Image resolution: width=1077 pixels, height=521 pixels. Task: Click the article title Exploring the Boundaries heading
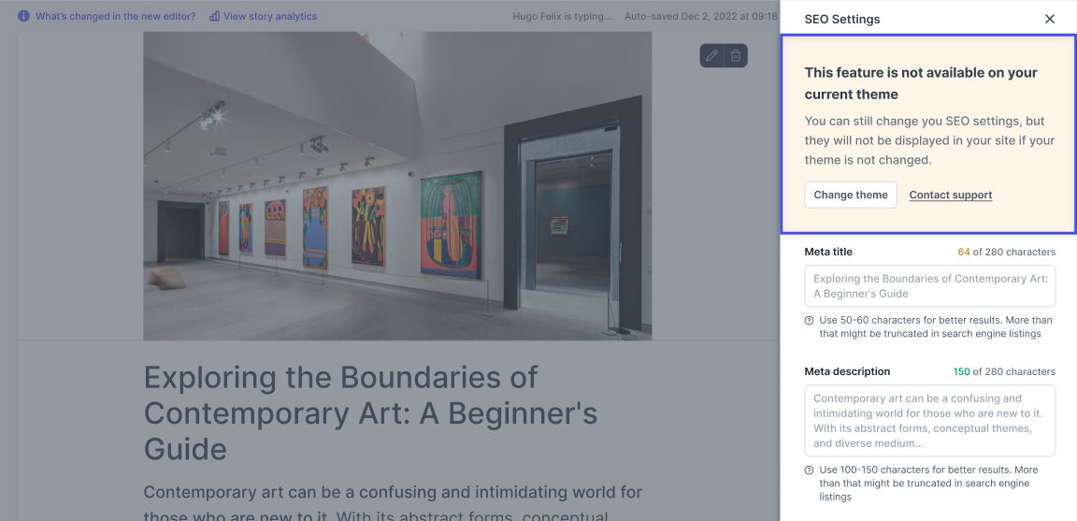click(371, 413)
